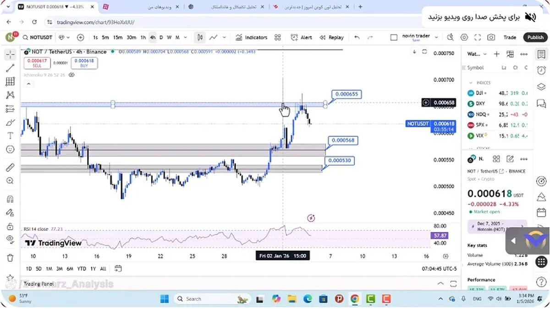Select the trend line drawing tool
550x309 pixels.
coord(10,68)
